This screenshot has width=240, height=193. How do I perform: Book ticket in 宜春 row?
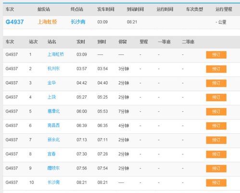(x=216, y=154)
